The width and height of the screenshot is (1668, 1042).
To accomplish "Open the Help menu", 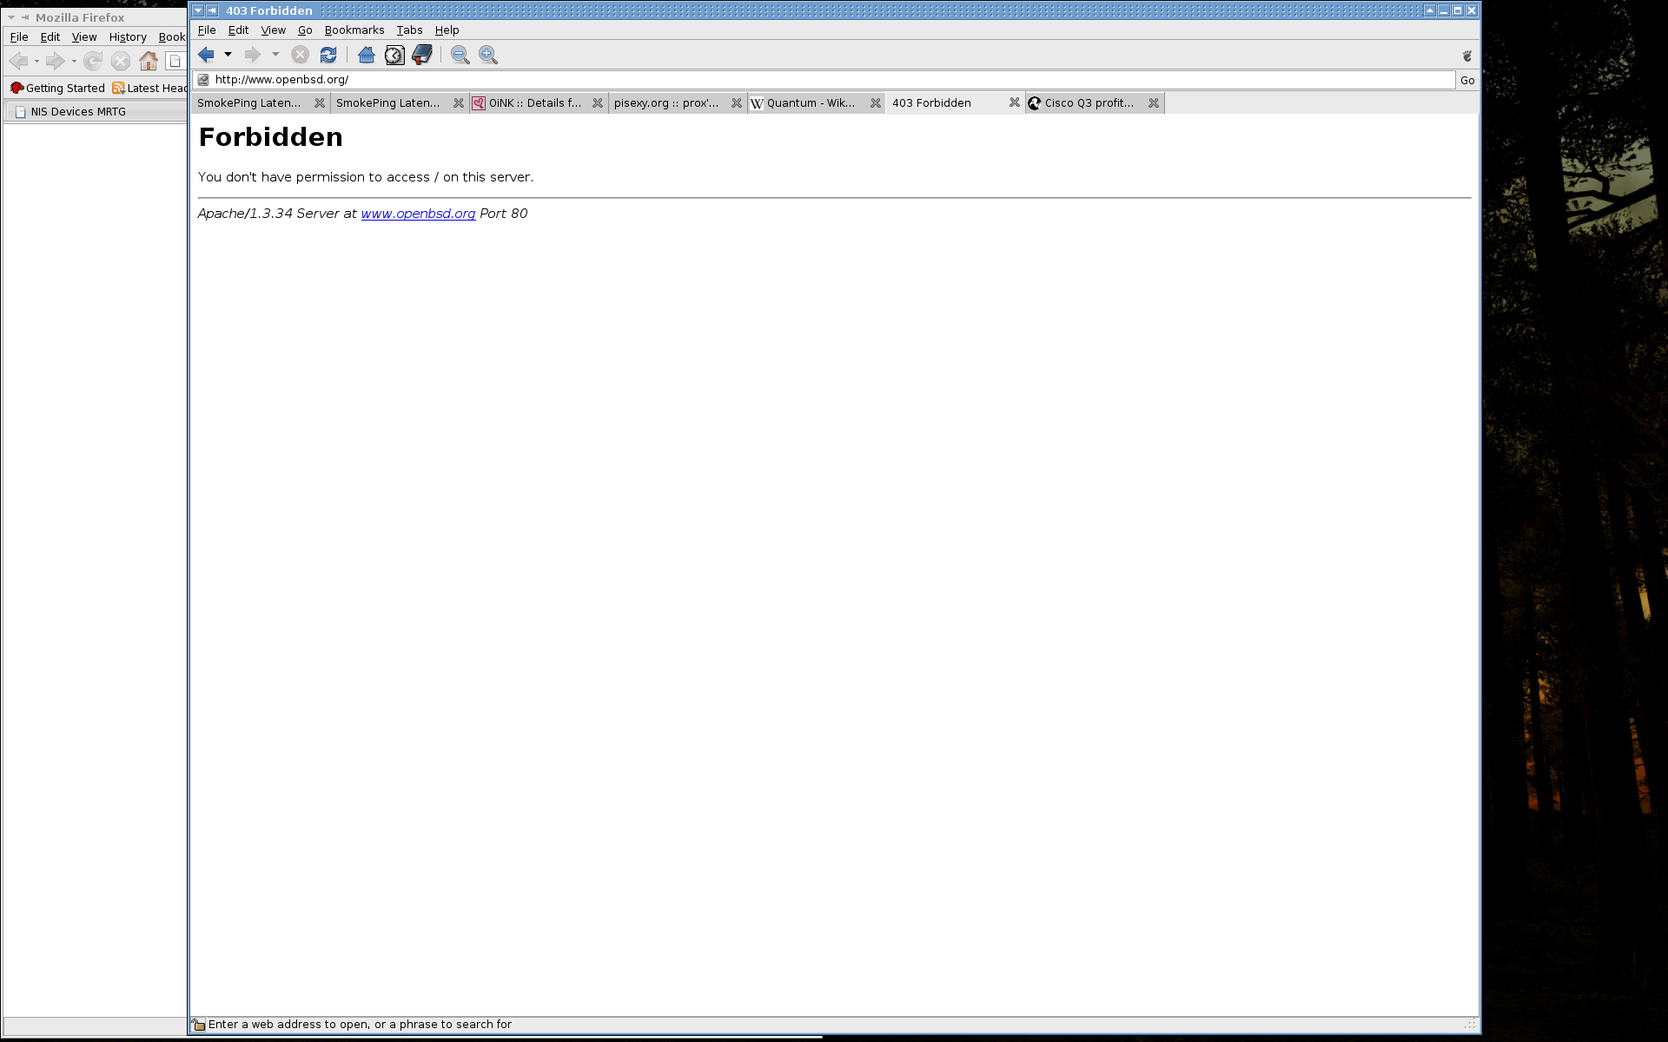I will (x=447, y=30).
